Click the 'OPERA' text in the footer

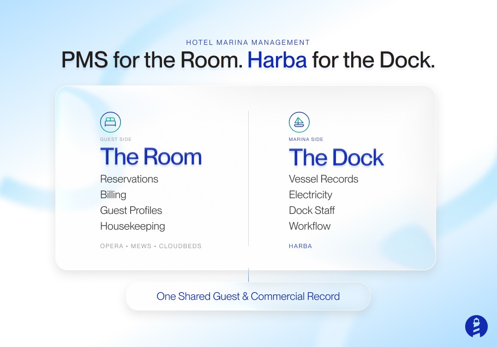tap(112, 246)
